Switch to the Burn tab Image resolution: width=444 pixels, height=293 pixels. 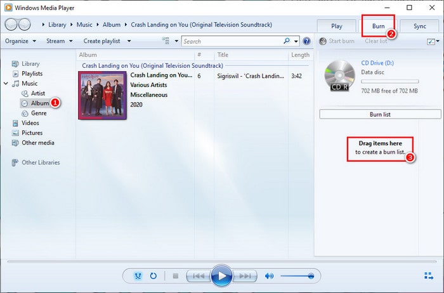(378, 26)
